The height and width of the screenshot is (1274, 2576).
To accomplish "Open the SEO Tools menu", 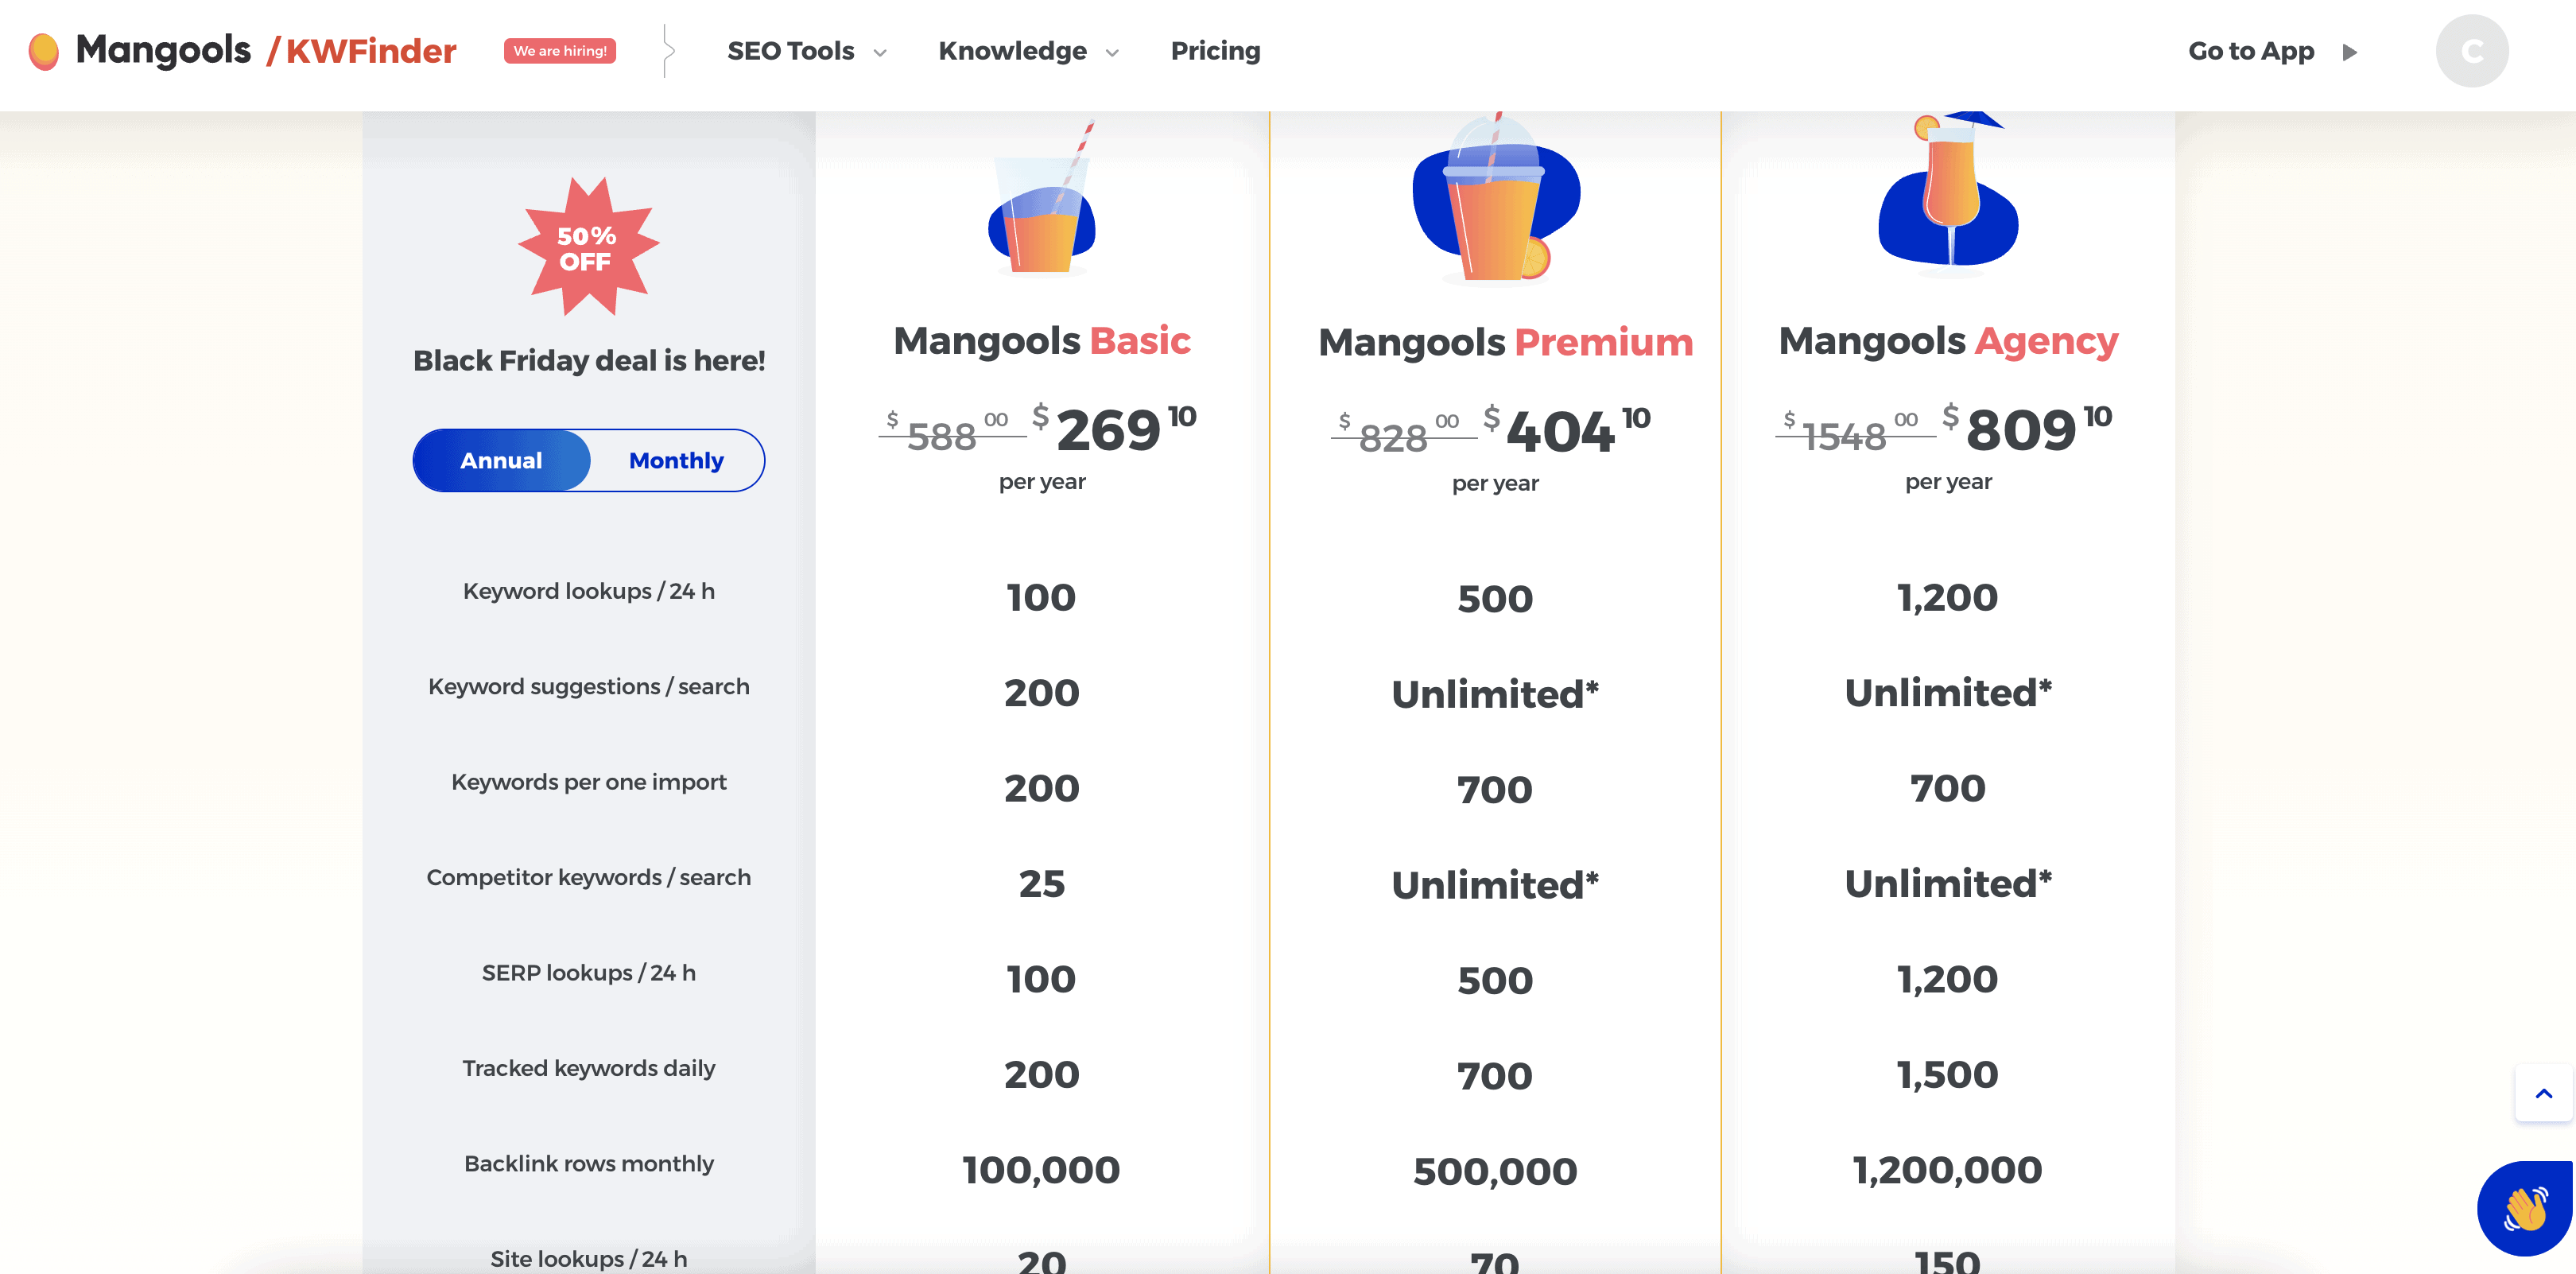I will pos(790,51).
